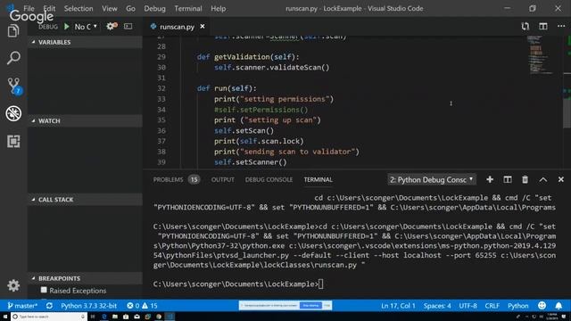Viewport: 571px width, 321px height.
Task: Change encoding via UTF-8 indicator
Action: tap(468, 306)
